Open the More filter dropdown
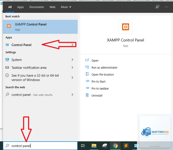This screenshot has width=173, height=150. [x=66, y=7]
